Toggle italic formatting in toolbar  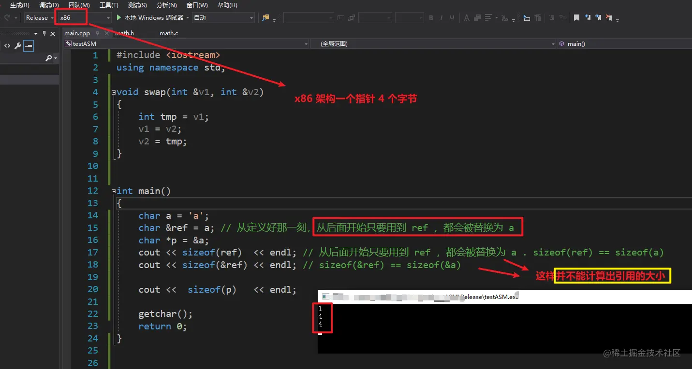[x=442, y=18]
